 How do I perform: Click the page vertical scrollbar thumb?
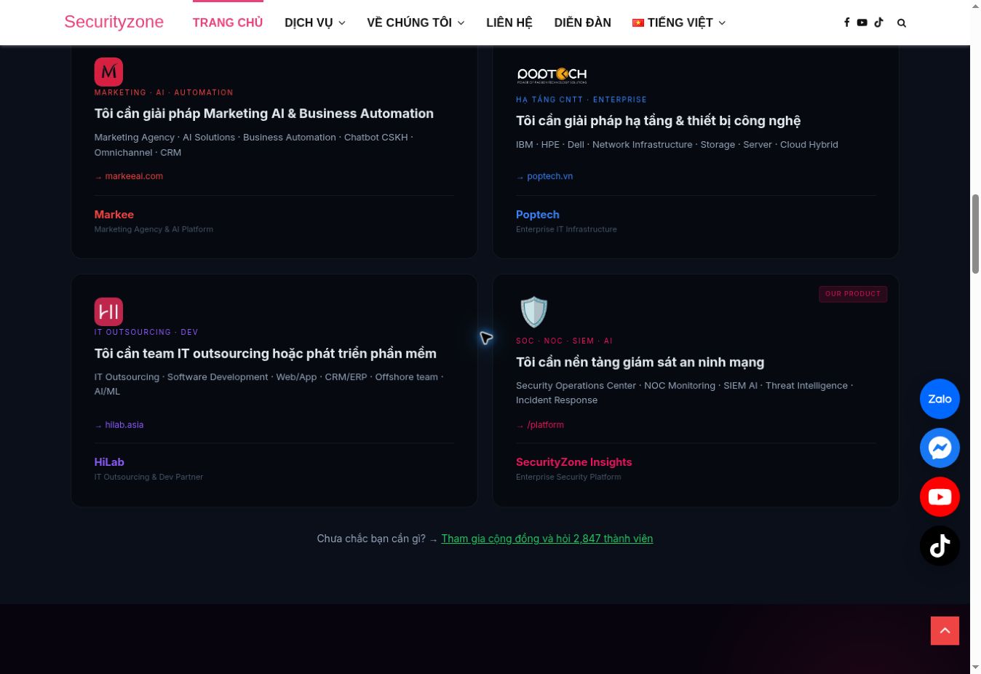[x=975, y=234]
